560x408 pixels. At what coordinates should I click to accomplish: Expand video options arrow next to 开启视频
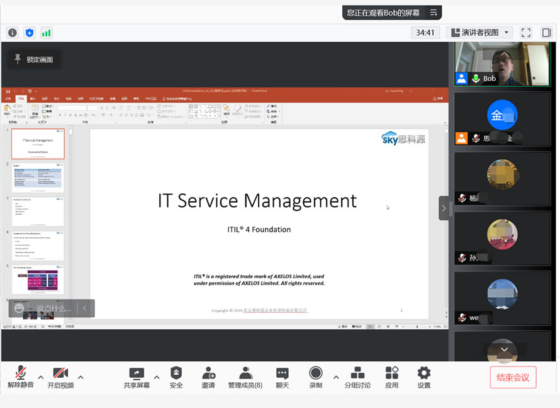click(81, 377)
